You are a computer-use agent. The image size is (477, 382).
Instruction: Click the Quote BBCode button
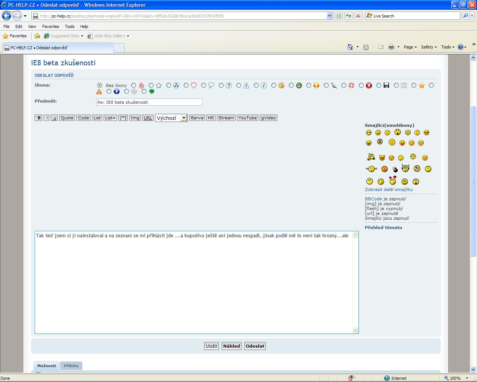(x=67, y=118)
